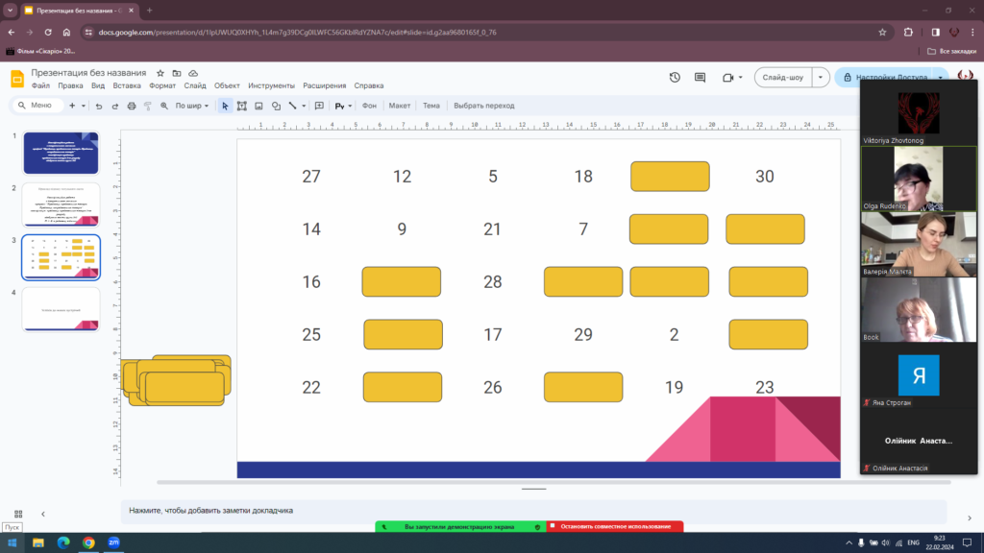Expand the zoom level dropdown "По шир"

(x=193, y=106)
